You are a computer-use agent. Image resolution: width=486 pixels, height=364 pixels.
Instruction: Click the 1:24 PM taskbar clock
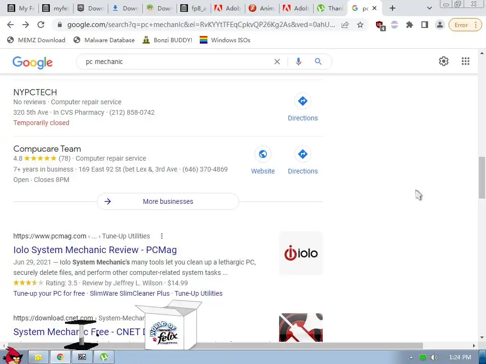pos(460,357)
